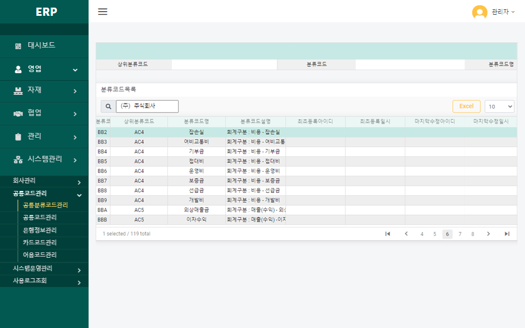Image resolution: width=525 pixels, height=328 pixels.
Task: Click the 상위분류코드 filter input field
Action: coord(224,64)
